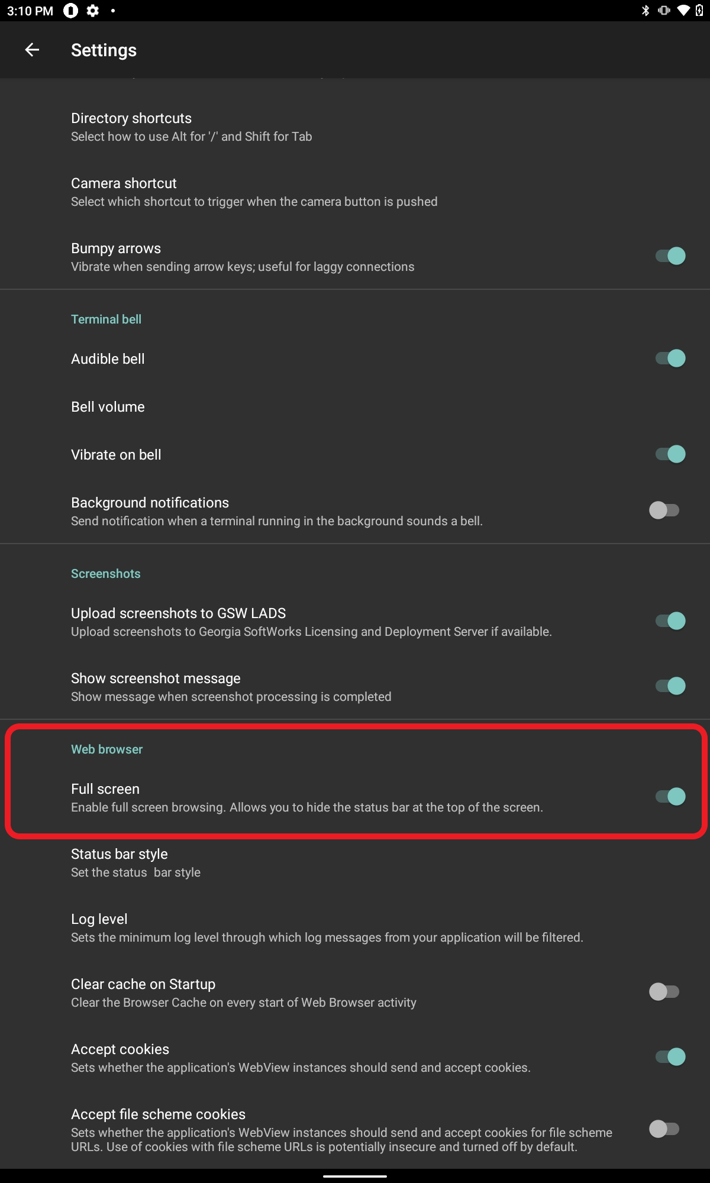Tap the settings gear icon in status bar
The height and width of the screenshot is (1183, 710).
point(93,11)
